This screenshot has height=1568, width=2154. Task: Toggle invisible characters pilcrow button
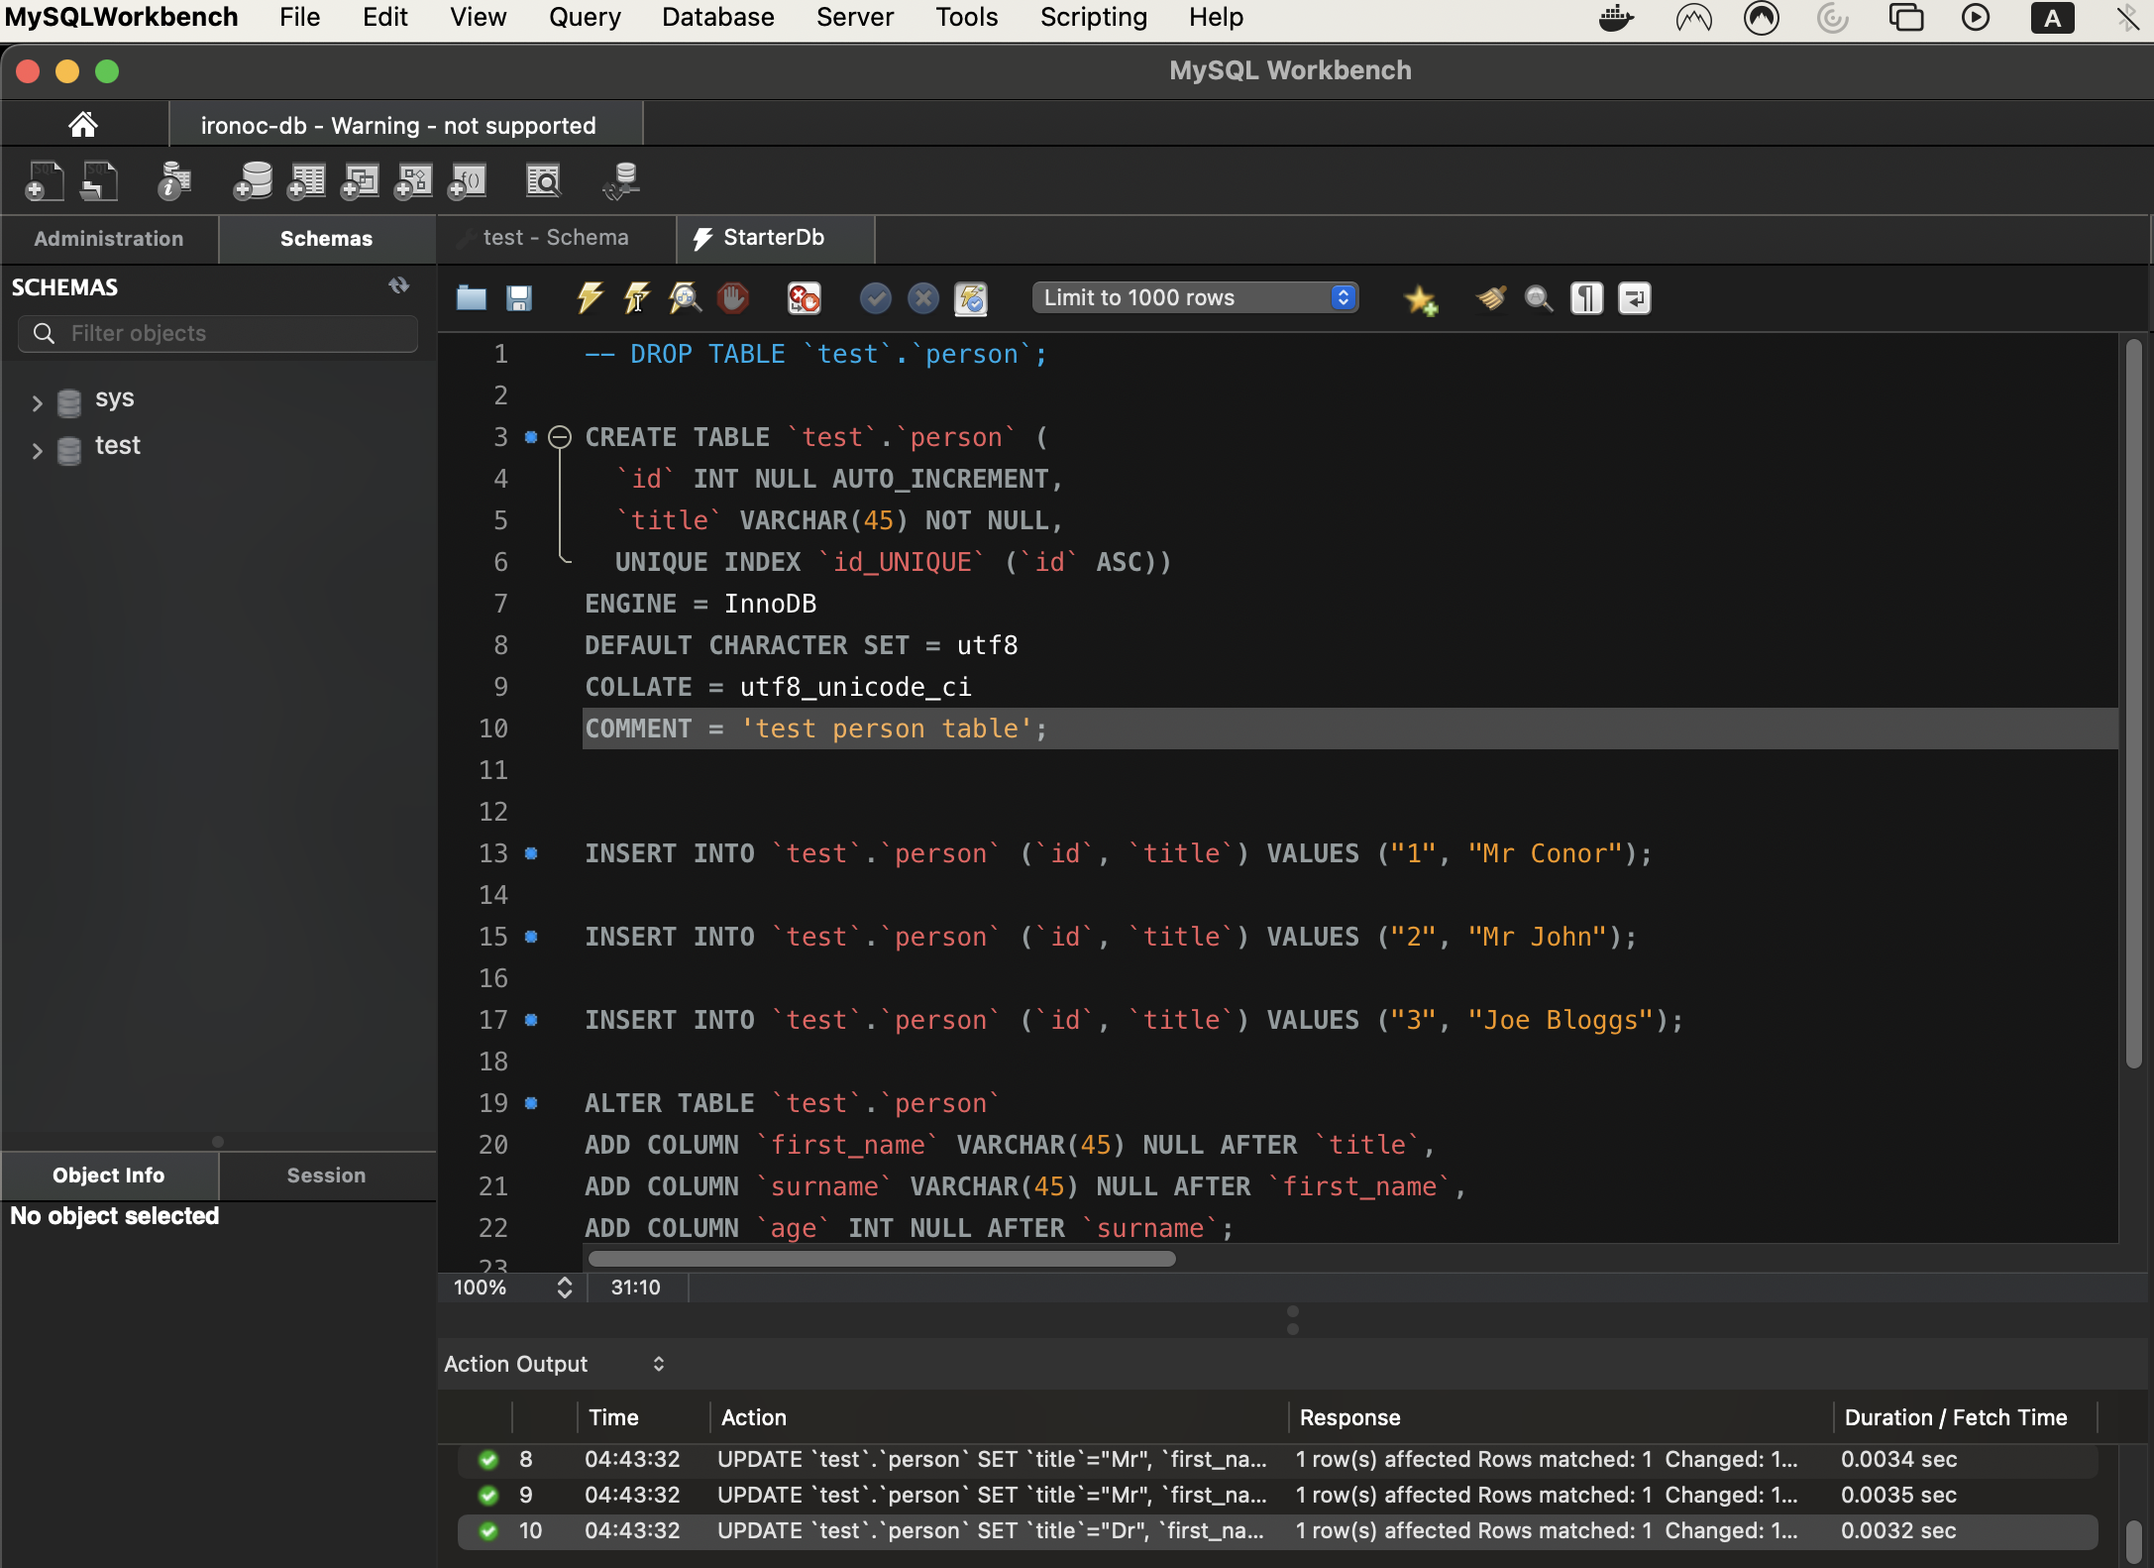click(x=1586, y=297)
